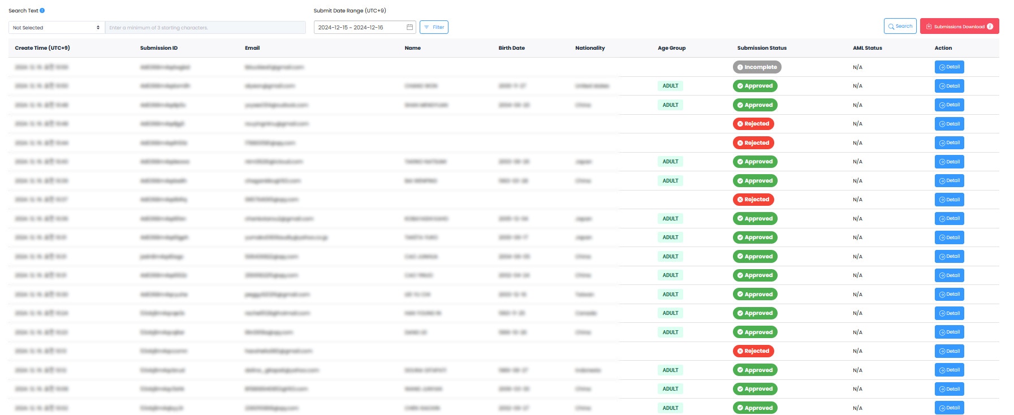Viewport: 1014px width, 415px height.
Task: Open the Submit Date Range field
Action: click(365, 27)
